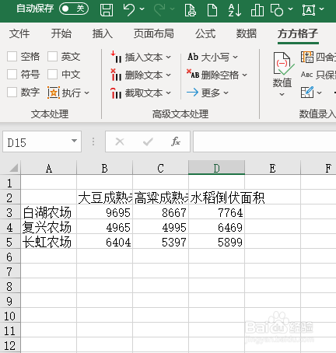
Task: Open the Undo history dropdown arrow
Action: pos(142,9)
